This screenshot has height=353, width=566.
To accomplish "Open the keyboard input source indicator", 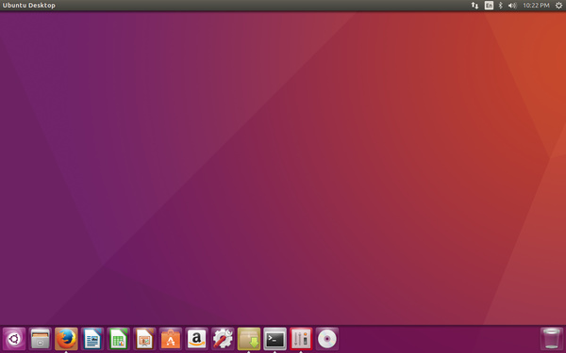I will click(489, 6).
